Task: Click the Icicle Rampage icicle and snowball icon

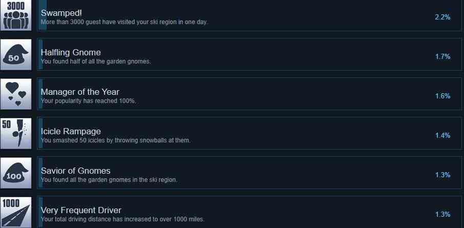Action: pos(16,133)
